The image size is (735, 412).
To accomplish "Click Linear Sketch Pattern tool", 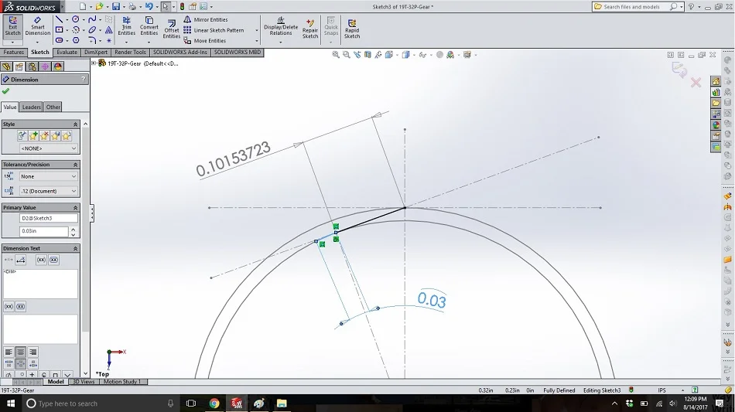I will (214, 30).
